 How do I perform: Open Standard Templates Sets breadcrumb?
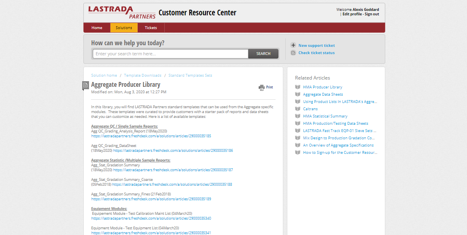coord(190,76)
